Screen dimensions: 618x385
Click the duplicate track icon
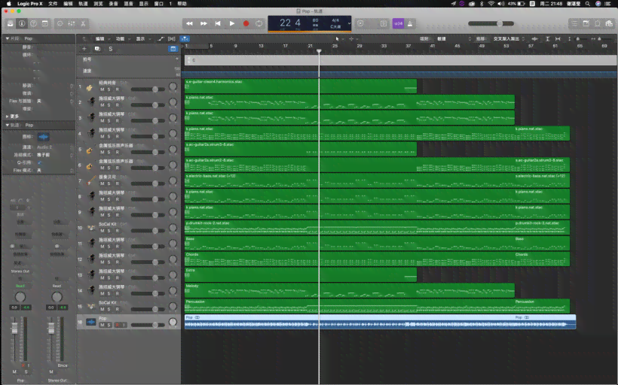click(x=97, y=49)
